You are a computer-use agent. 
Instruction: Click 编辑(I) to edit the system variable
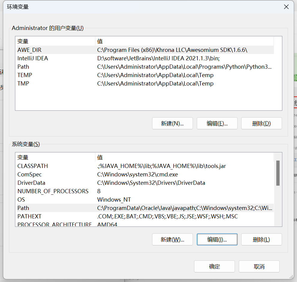coord(217,239)
